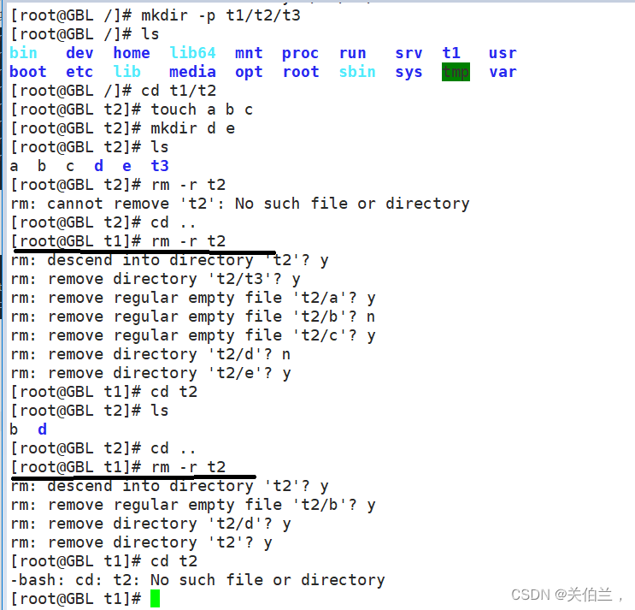The height and width of the screenshot is (610, 635).
Task: Click the "remove directory 't2'? y" line
Action: pos(141,542)
